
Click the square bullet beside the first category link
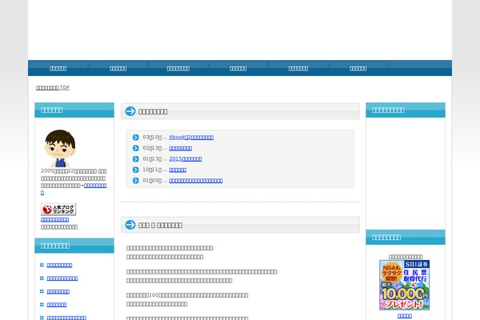42,265
